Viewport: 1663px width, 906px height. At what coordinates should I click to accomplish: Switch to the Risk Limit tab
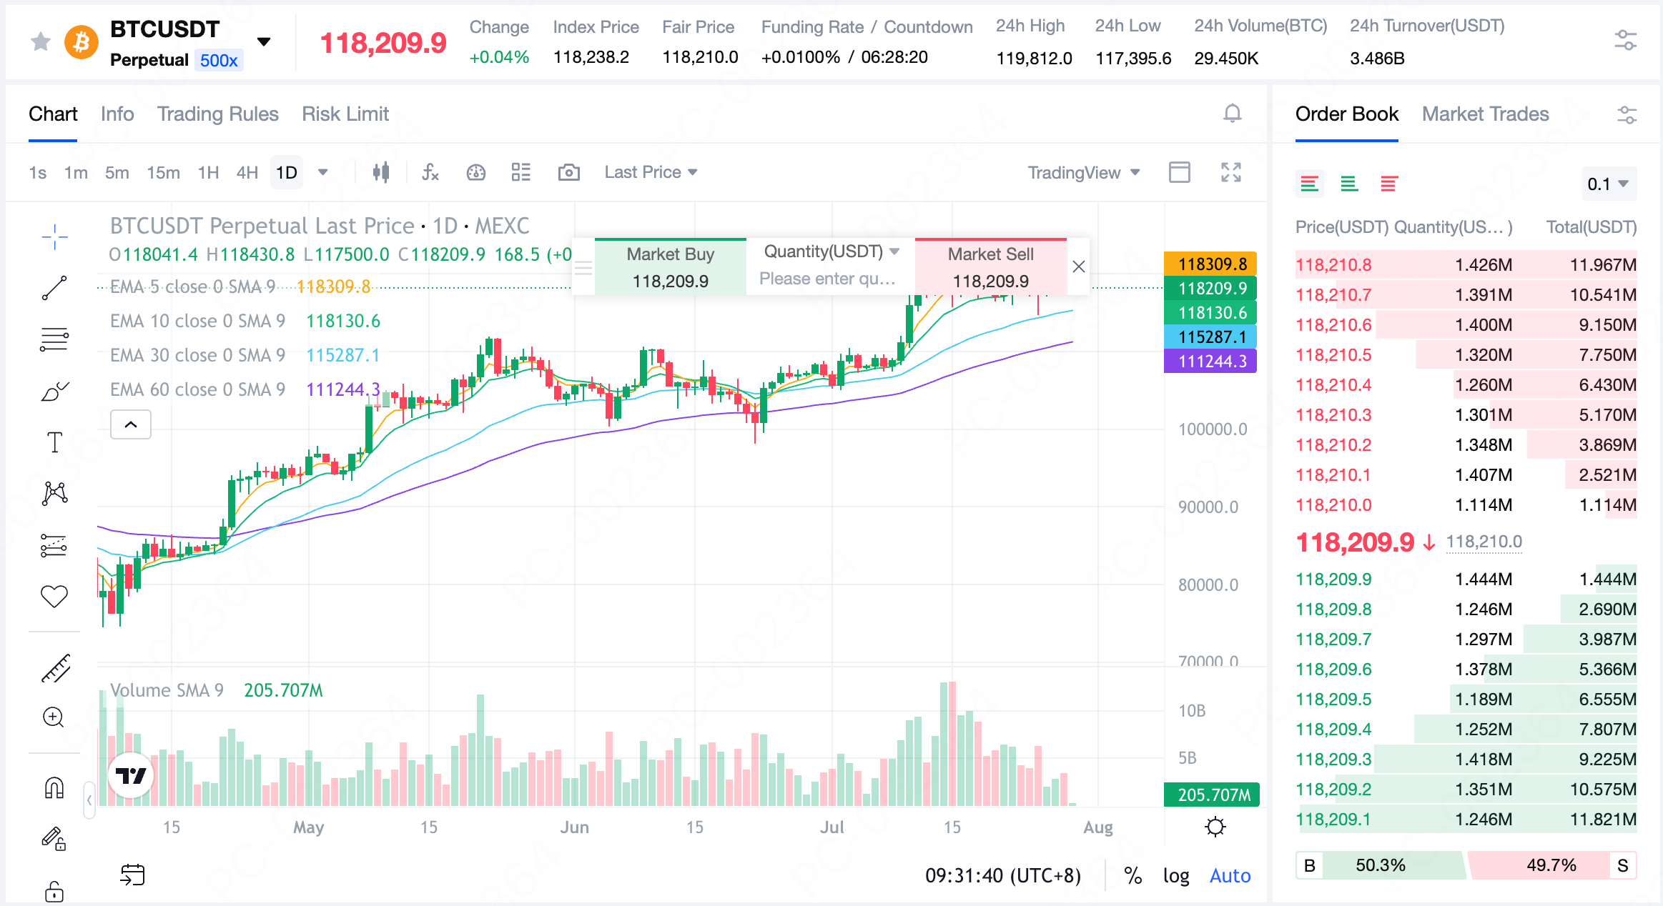345,114
